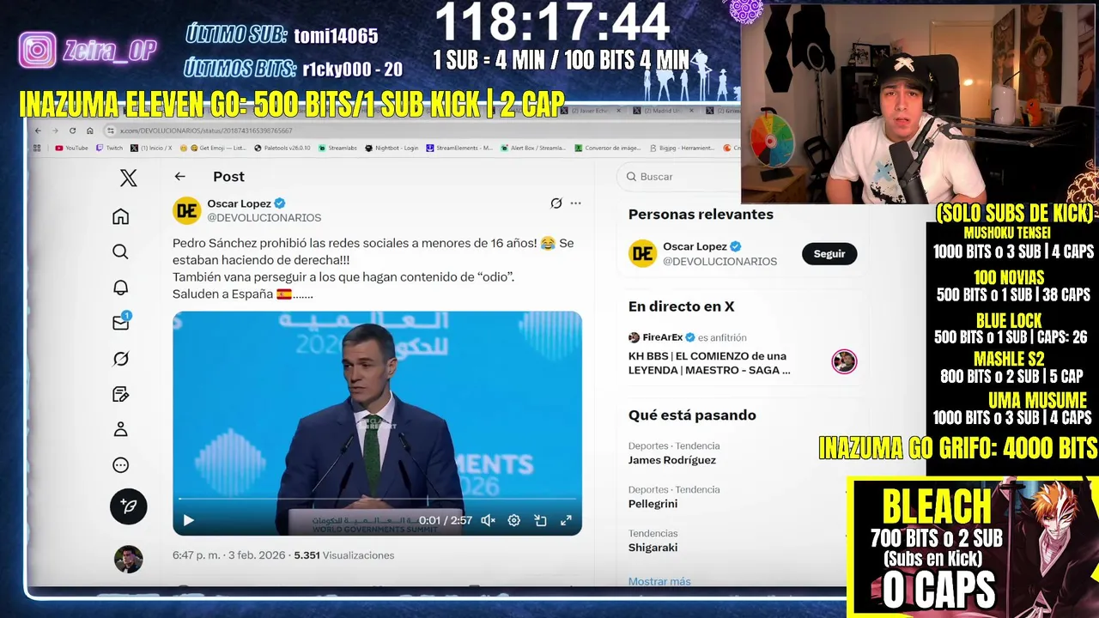The width and height of the screenshot is (1099, 618).
Task: Open the Twitch bookmark
Action: (x=109, y=148)
